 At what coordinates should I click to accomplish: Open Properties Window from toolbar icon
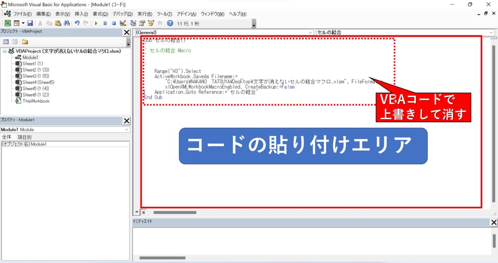coord(142,23)
